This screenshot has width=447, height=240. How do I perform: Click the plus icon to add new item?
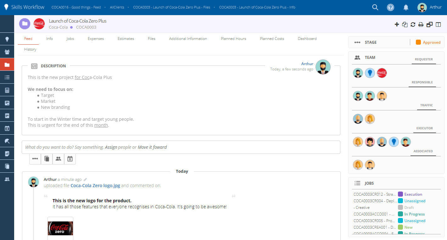(397, 25)
